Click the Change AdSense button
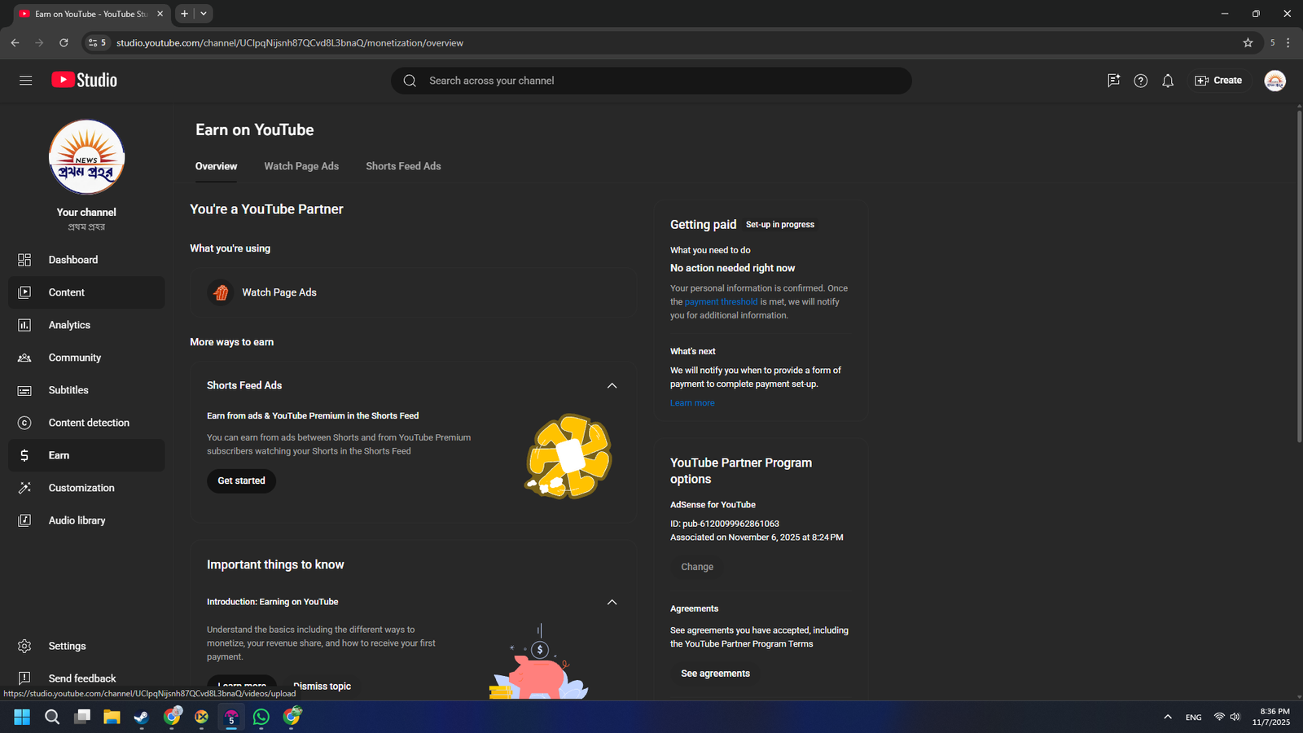The image size is (1303, 733). coord(697,567)
